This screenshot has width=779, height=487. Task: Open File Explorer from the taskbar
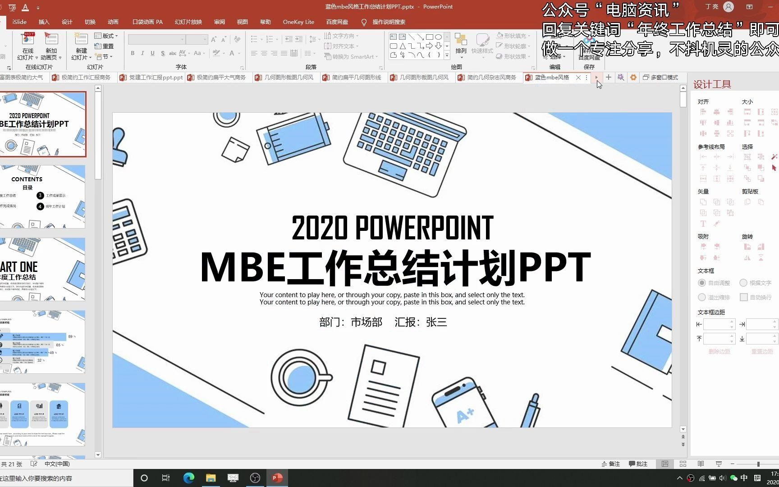pos(211,478)
